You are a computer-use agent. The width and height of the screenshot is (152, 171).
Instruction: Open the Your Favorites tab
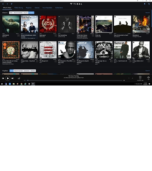tap(47, 8)
